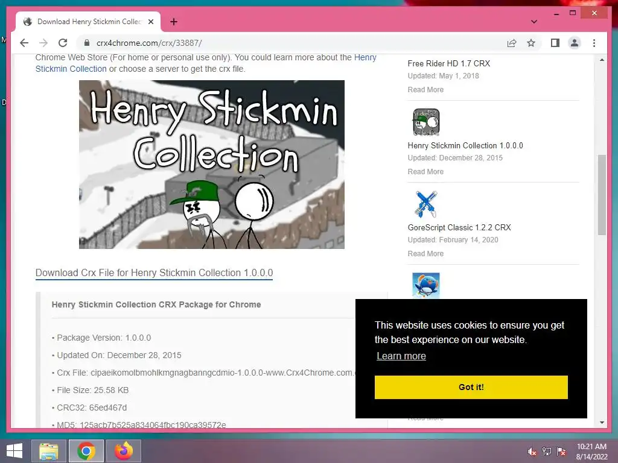Reload the current page

[x=63, y=43]
